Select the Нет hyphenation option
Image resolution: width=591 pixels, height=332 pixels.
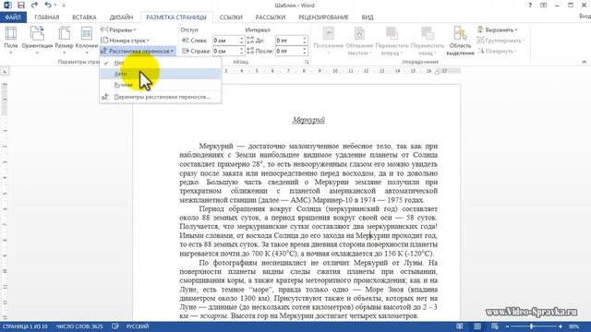(160, 63)
